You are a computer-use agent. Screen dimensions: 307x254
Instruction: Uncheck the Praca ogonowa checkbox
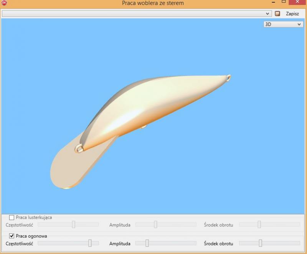pos(12,236)
